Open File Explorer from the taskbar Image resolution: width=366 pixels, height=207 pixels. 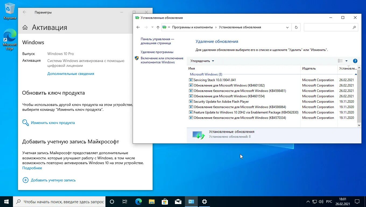[x=152, y=202]
